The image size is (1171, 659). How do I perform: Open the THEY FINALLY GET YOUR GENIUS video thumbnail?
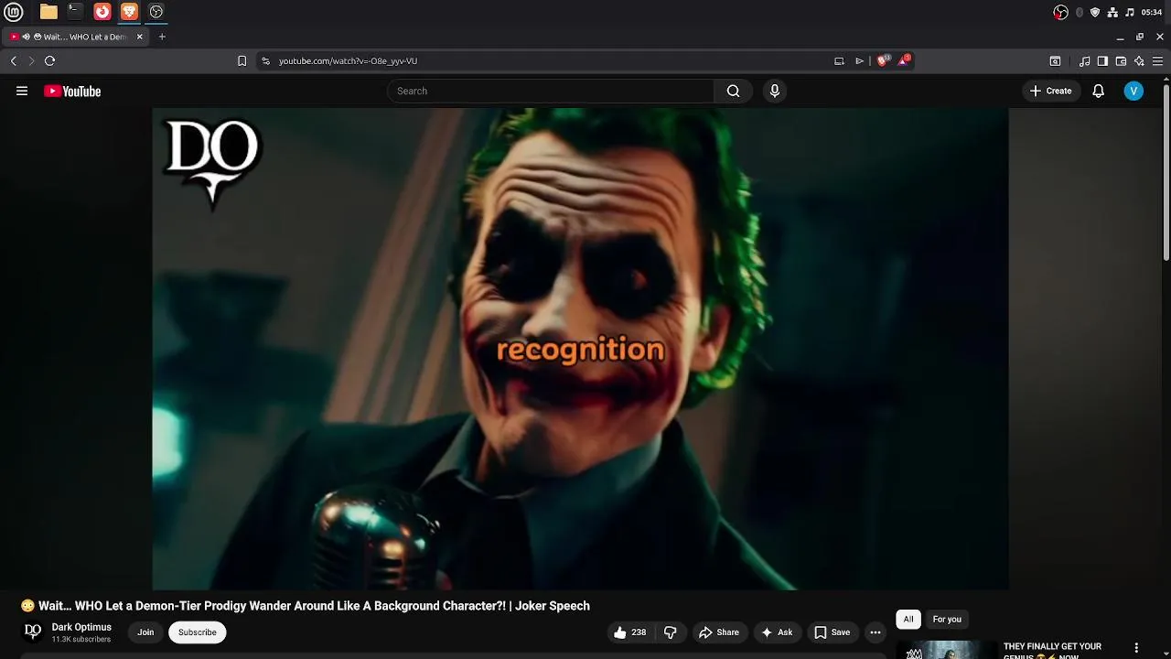pos(946,649)
